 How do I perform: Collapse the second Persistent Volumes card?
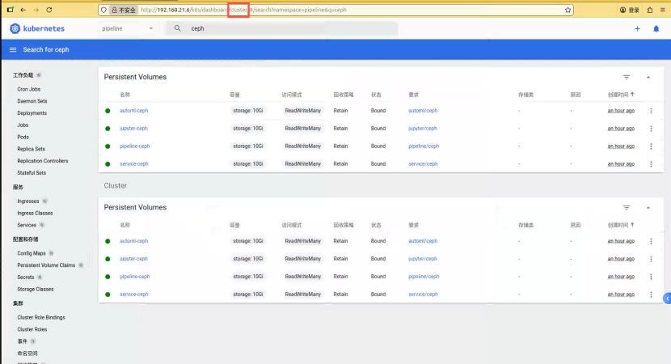click(x=648, y=208)
